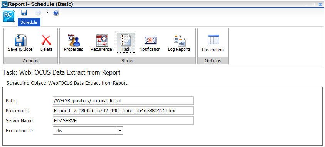Close the schedule window with X
Viewport: 325px width, 147px height.
click(x=320, y=4)
